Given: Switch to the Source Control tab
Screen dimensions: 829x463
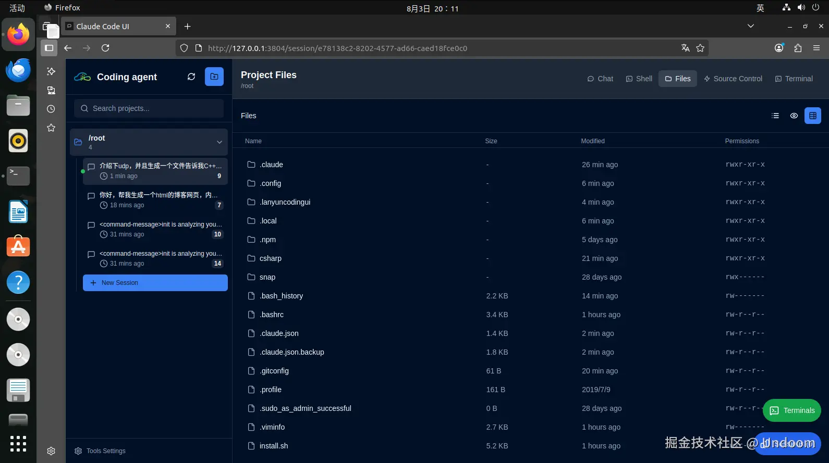Looking at the screenshot, I should click(x=733, y=79).
